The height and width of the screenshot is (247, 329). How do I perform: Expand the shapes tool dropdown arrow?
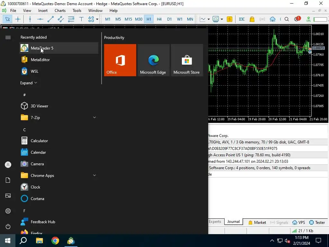click(x=97, y=19)
